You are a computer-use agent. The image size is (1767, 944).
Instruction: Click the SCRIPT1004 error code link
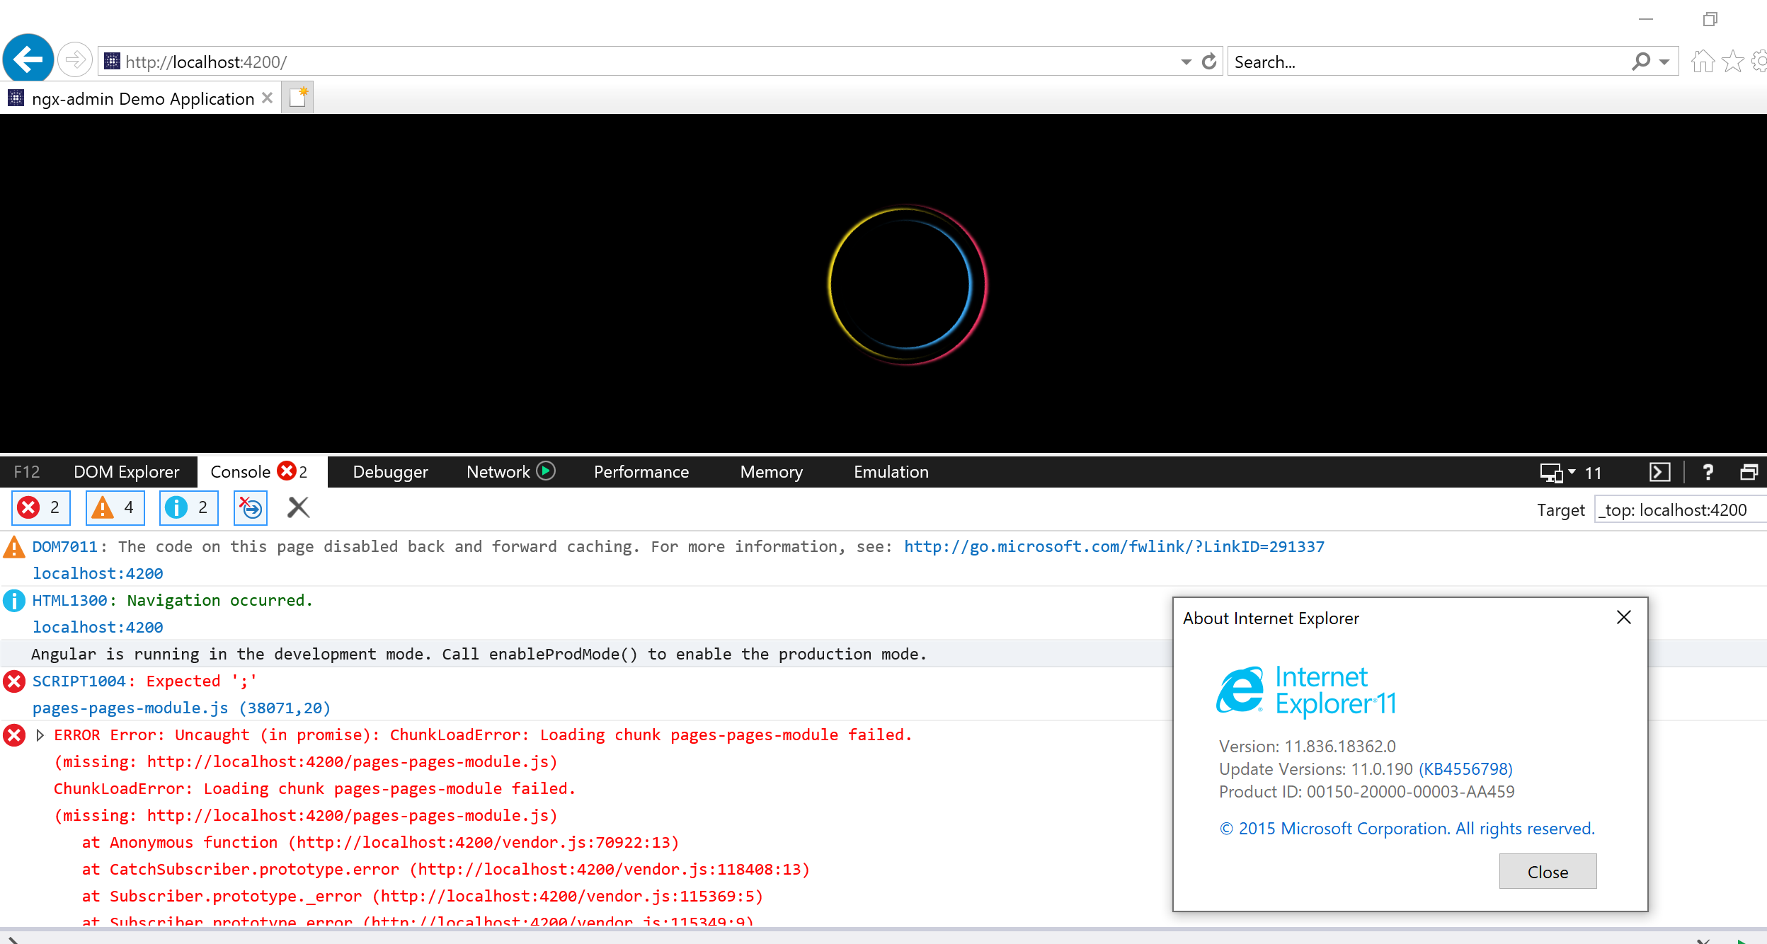click(79, 681)
